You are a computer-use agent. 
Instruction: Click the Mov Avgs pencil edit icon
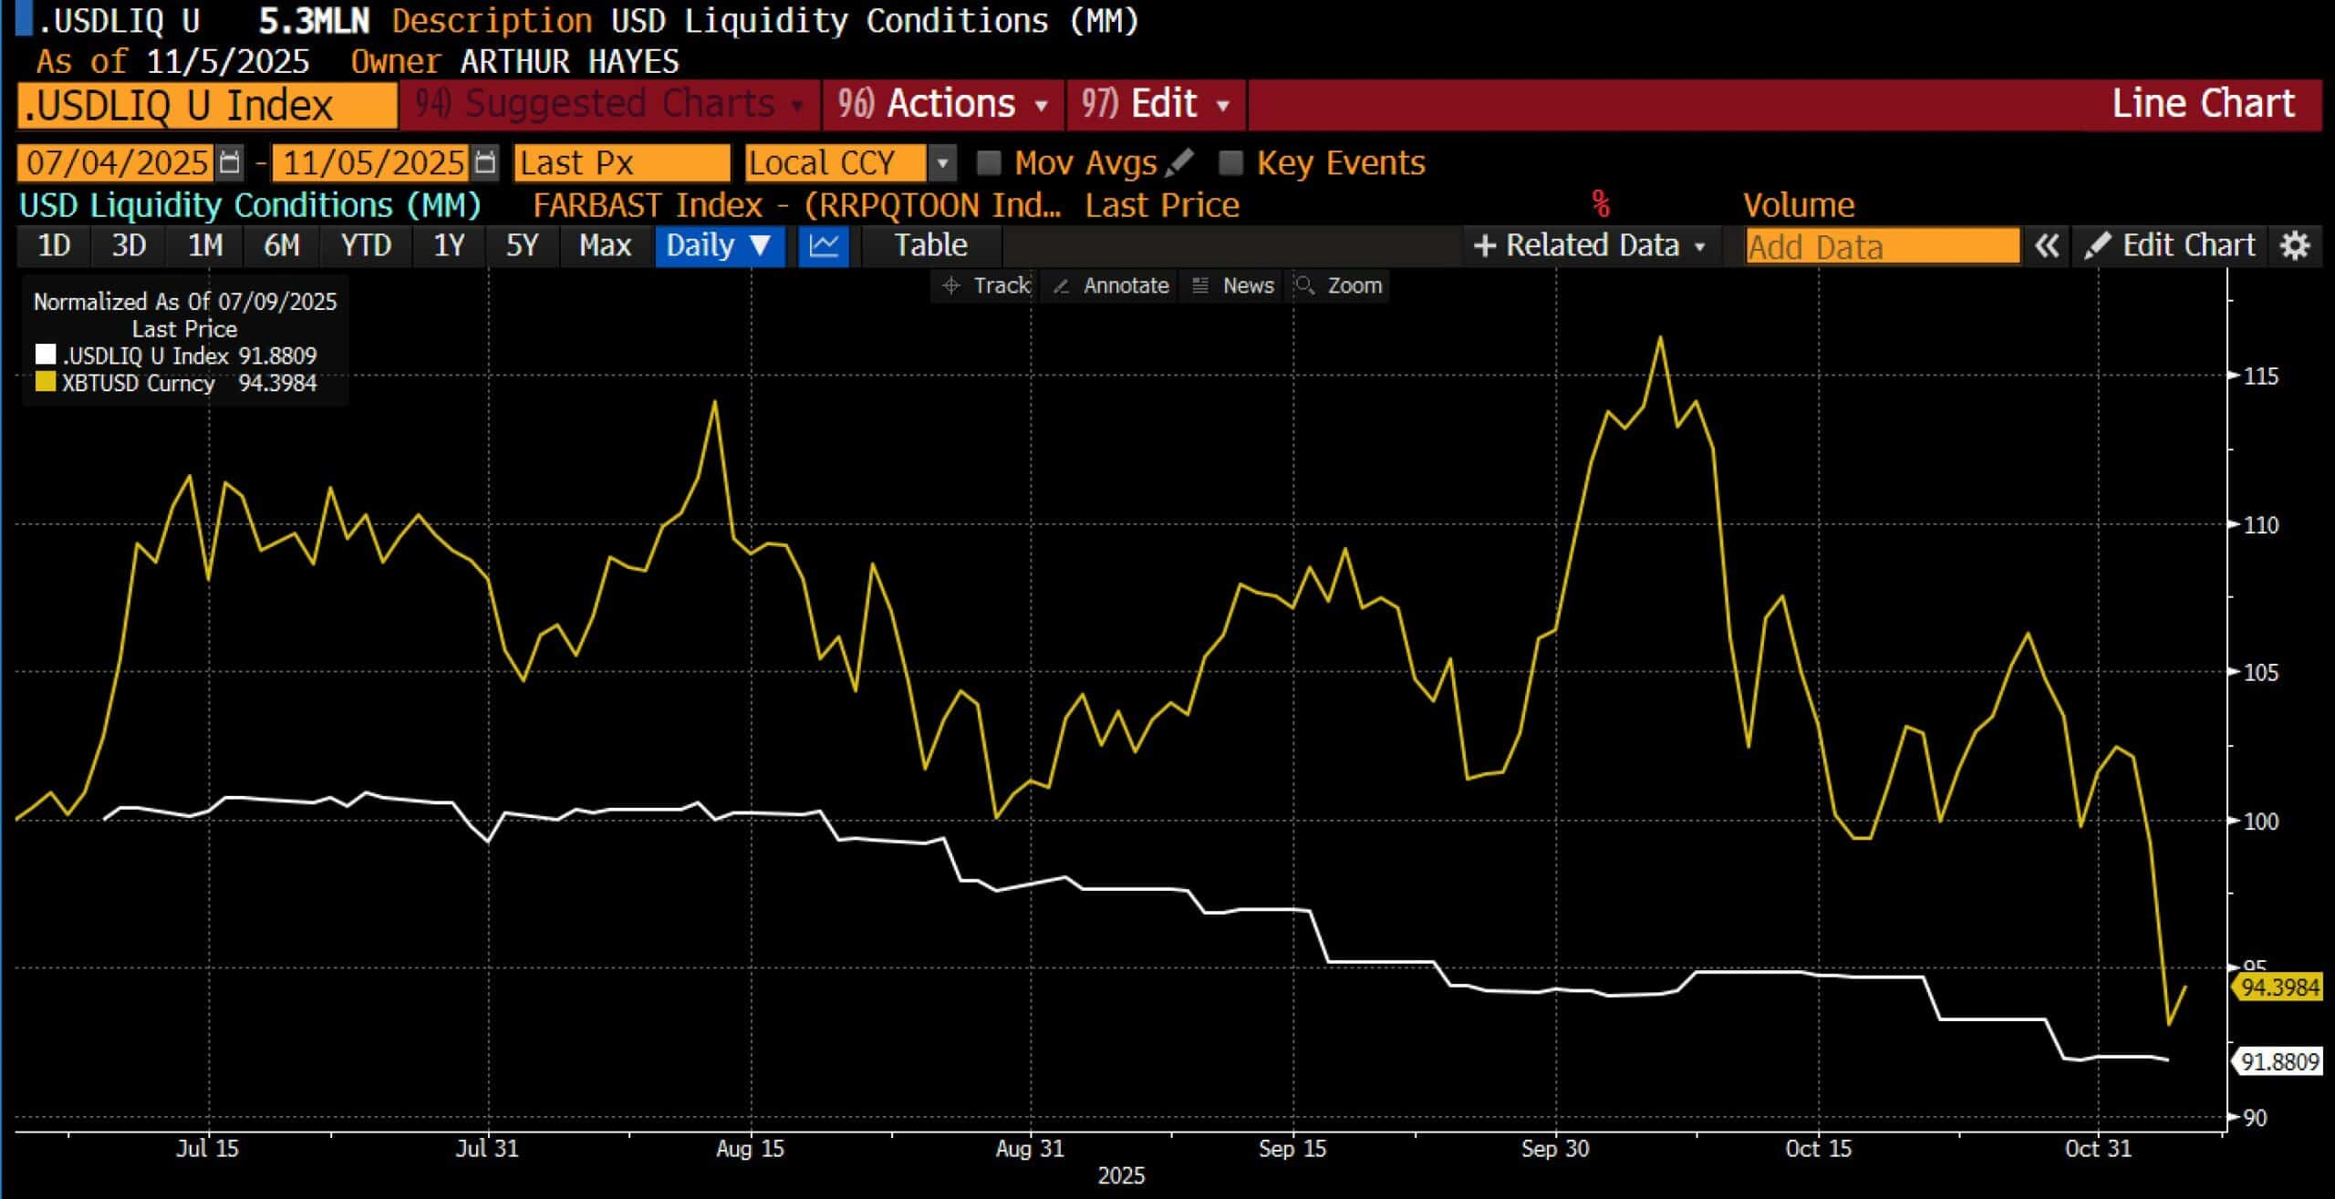pos(1179,162)
